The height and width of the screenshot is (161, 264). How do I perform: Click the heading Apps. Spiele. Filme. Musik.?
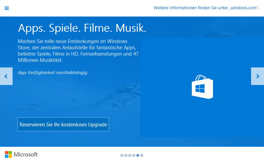[x=82, y=28]
